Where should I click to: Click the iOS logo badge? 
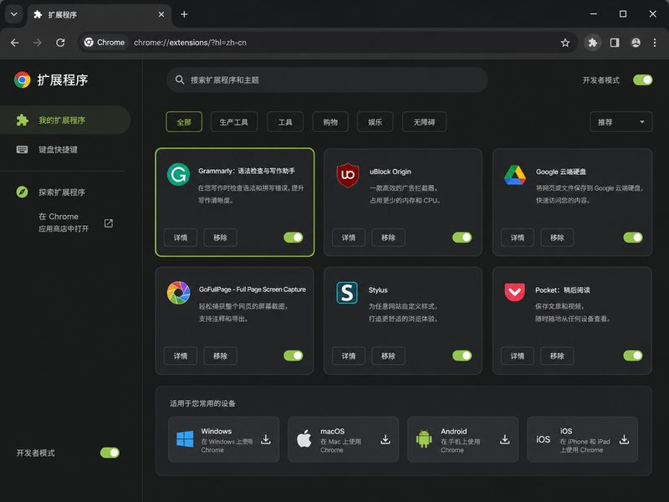click(543, 439)
